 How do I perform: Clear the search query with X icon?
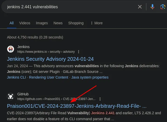[x=140, y=7]
